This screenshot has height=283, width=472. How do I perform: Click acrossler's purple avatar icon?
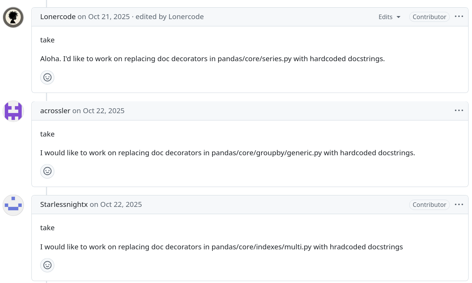[x=13, y=111]
